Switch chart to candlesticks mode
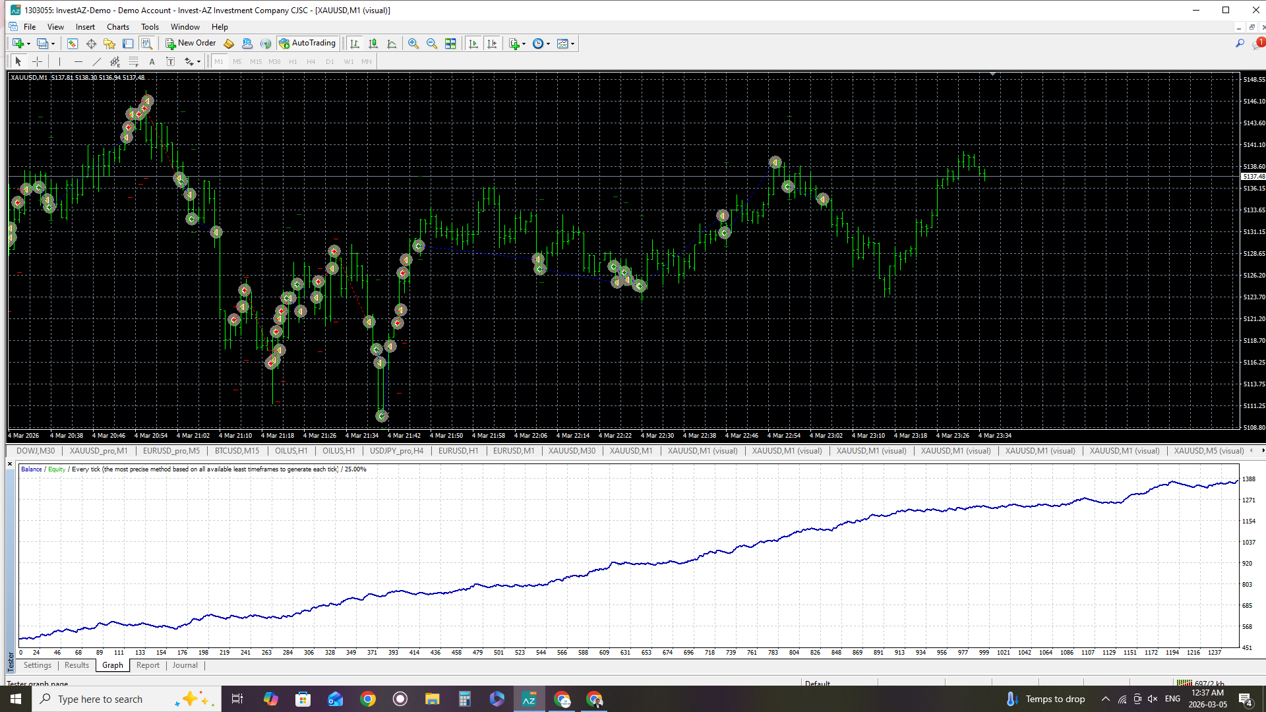The width and height of the screenshot is (1266, 712). pos(373,44)
